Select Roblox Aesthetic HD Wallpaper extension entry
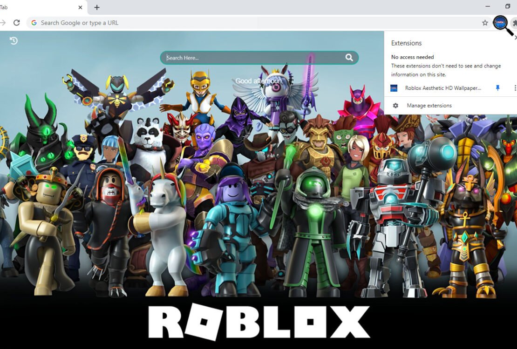Viewport: 517px width, 349px height. [443, 88]
